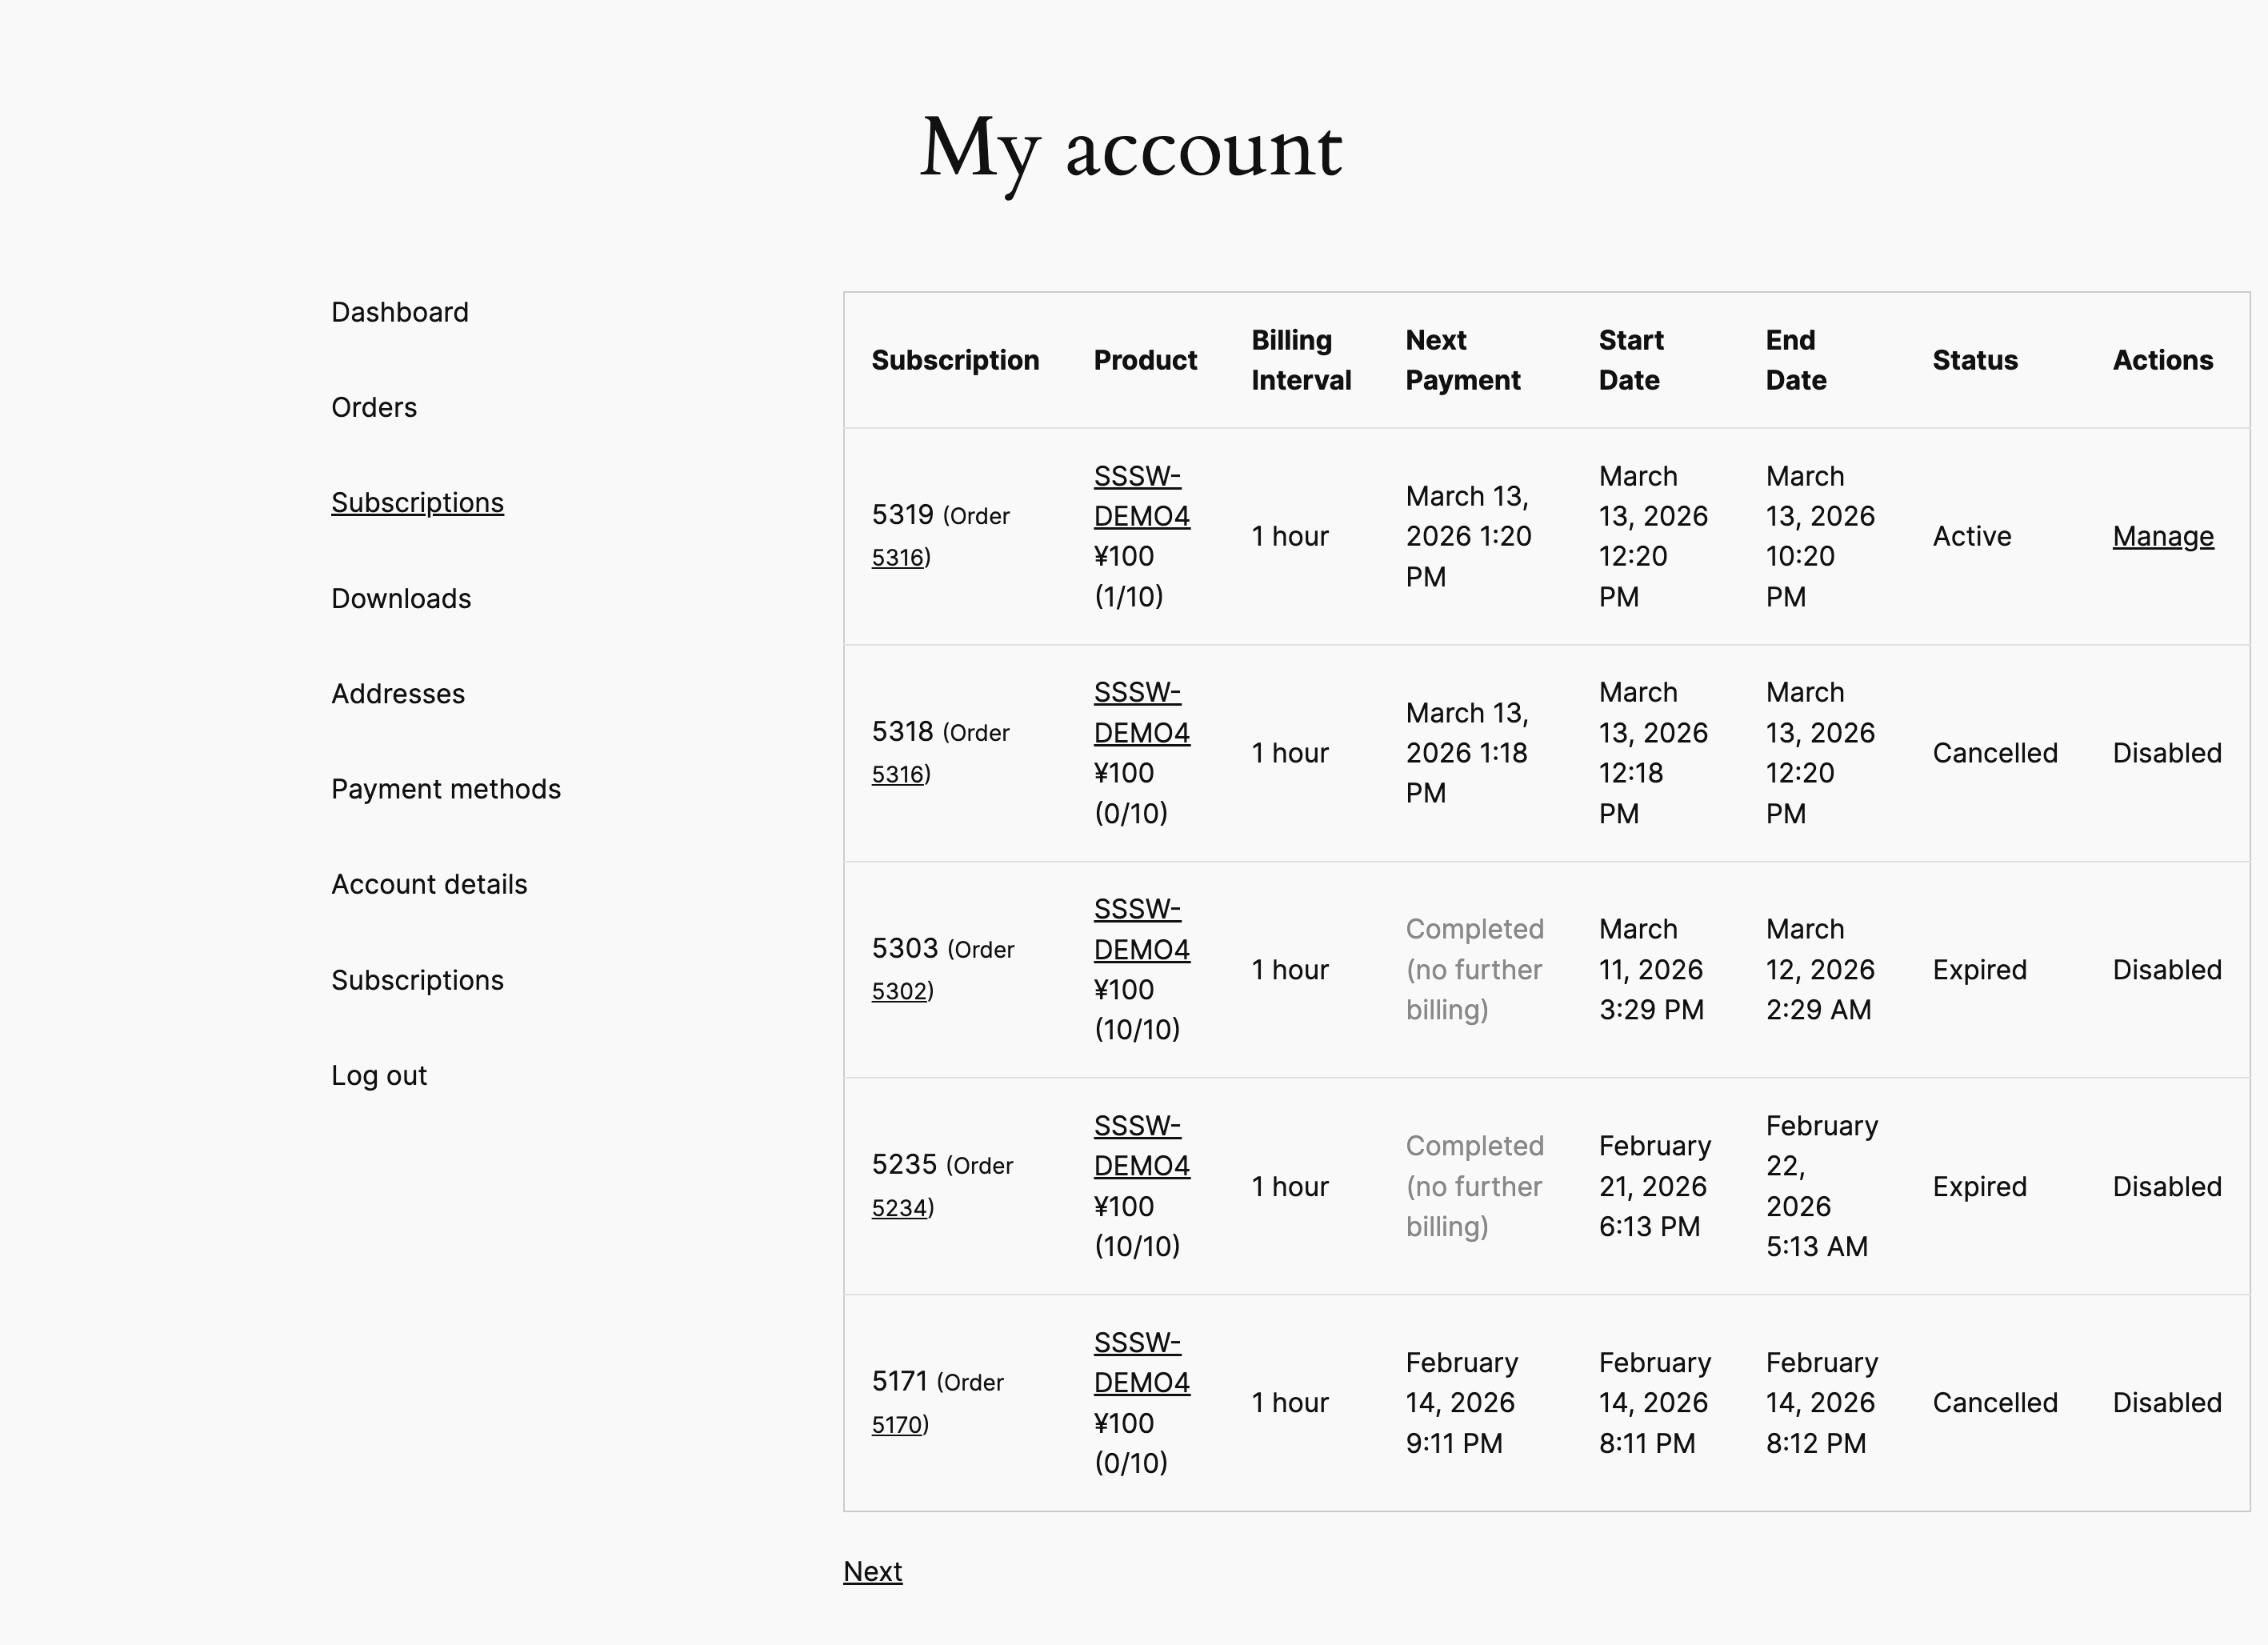Navigate to Addresses
The height and width of the screenshot is (1645, 2268).
coord(397,693)
